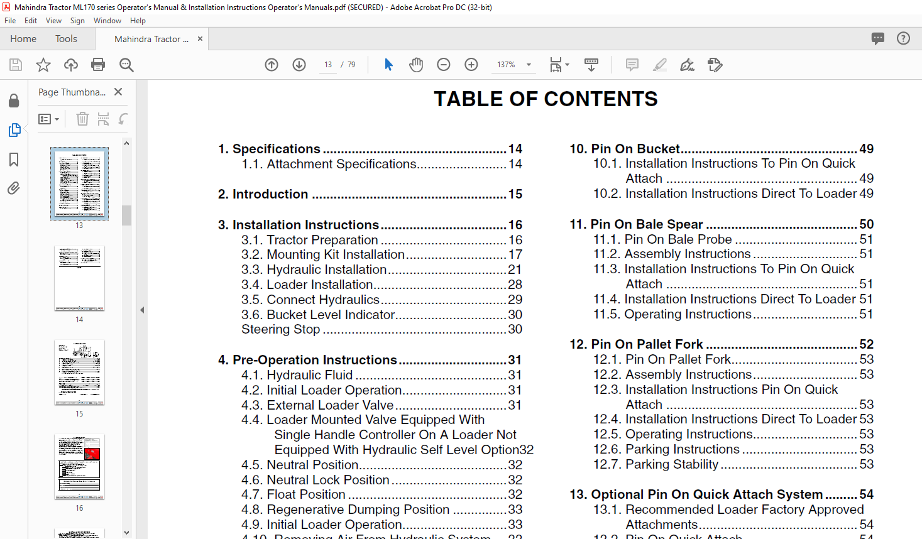Viewport: 922px width, 539px height.
Task: Print the document with the printer icon
Action: 98,65
